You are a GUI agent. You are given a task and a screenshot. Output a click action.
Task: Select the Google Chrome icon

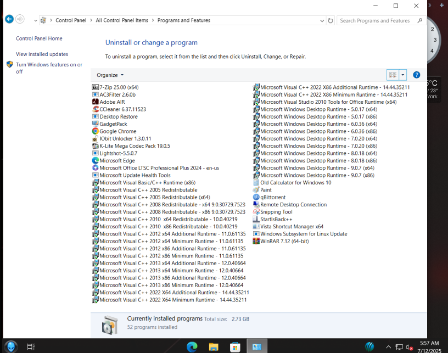tap(95, 131)
